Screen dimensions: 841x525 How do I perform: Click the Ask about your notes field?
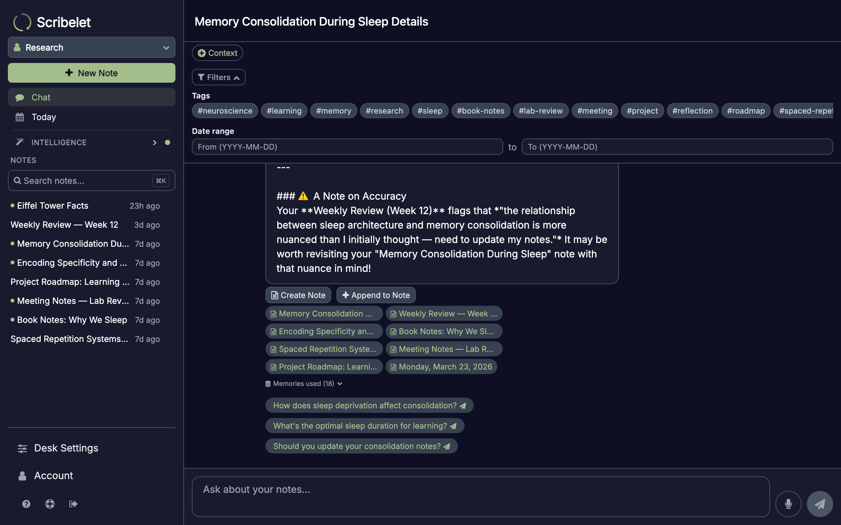tap(481, 496)
